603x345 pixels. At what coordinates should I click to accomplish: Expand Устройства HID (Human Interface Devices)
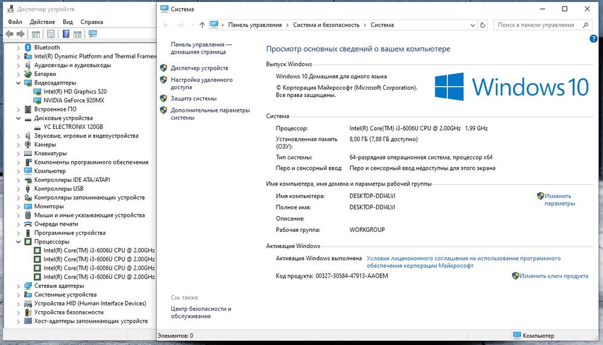(x=18, y=303)
